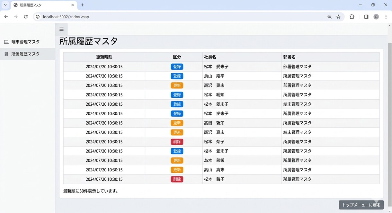Open the tab search dropdown

[5, 5]
